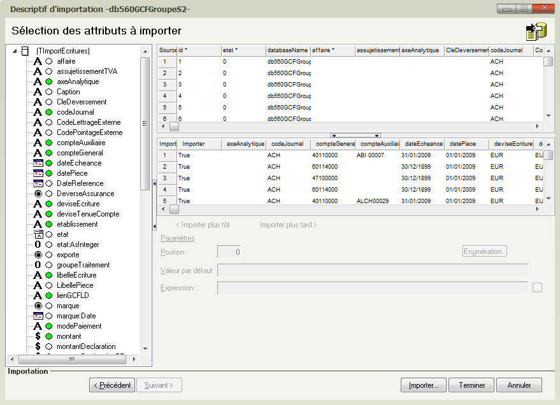Screen dimensions: 560x405
Task: Click the text icon beside libelleEcriture
Action: click(38, 275)
